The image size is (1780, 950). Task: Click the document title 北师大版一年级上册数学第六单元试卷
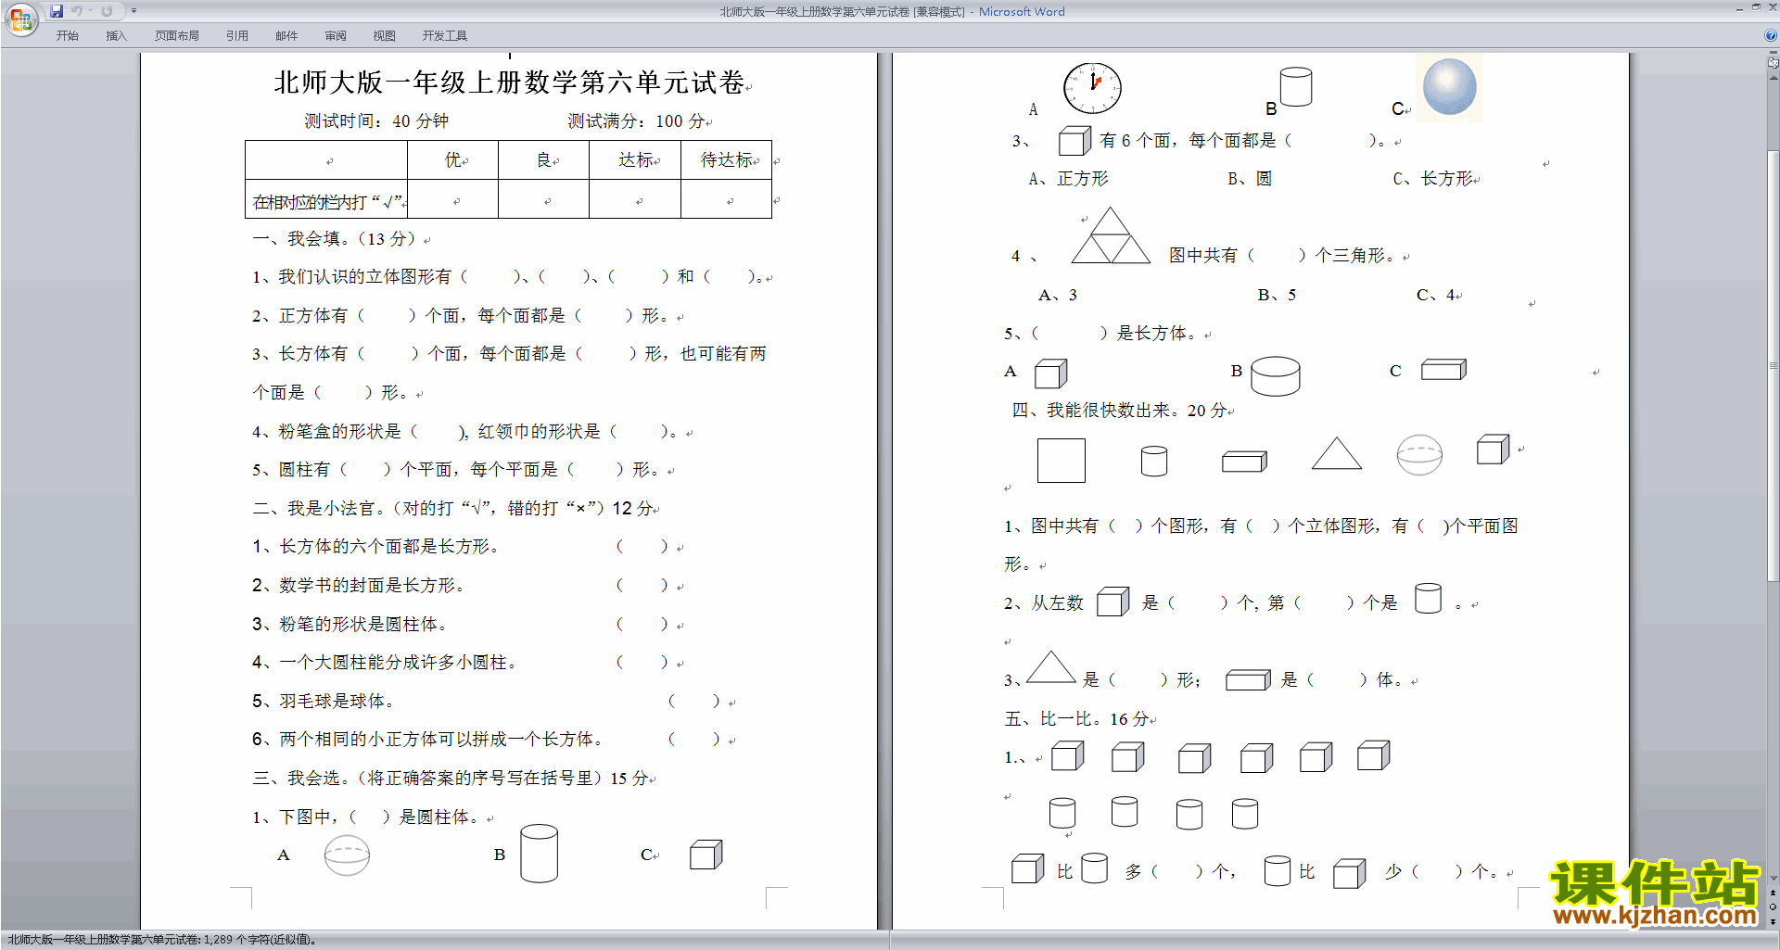coord(509,82)
